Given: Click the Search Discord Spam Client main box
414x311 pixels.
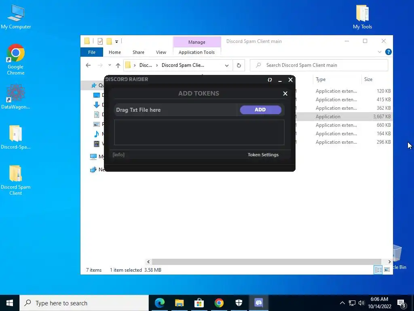Looking at the screenshot, I should click(319, 65).
